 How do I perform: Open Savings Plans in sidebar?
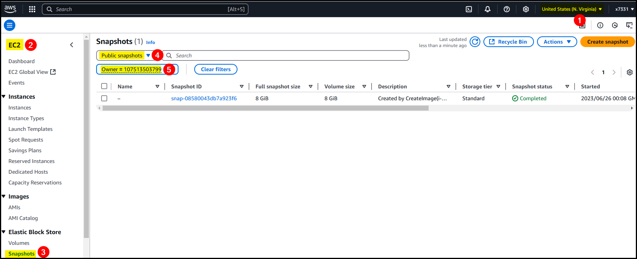[25, 150]
